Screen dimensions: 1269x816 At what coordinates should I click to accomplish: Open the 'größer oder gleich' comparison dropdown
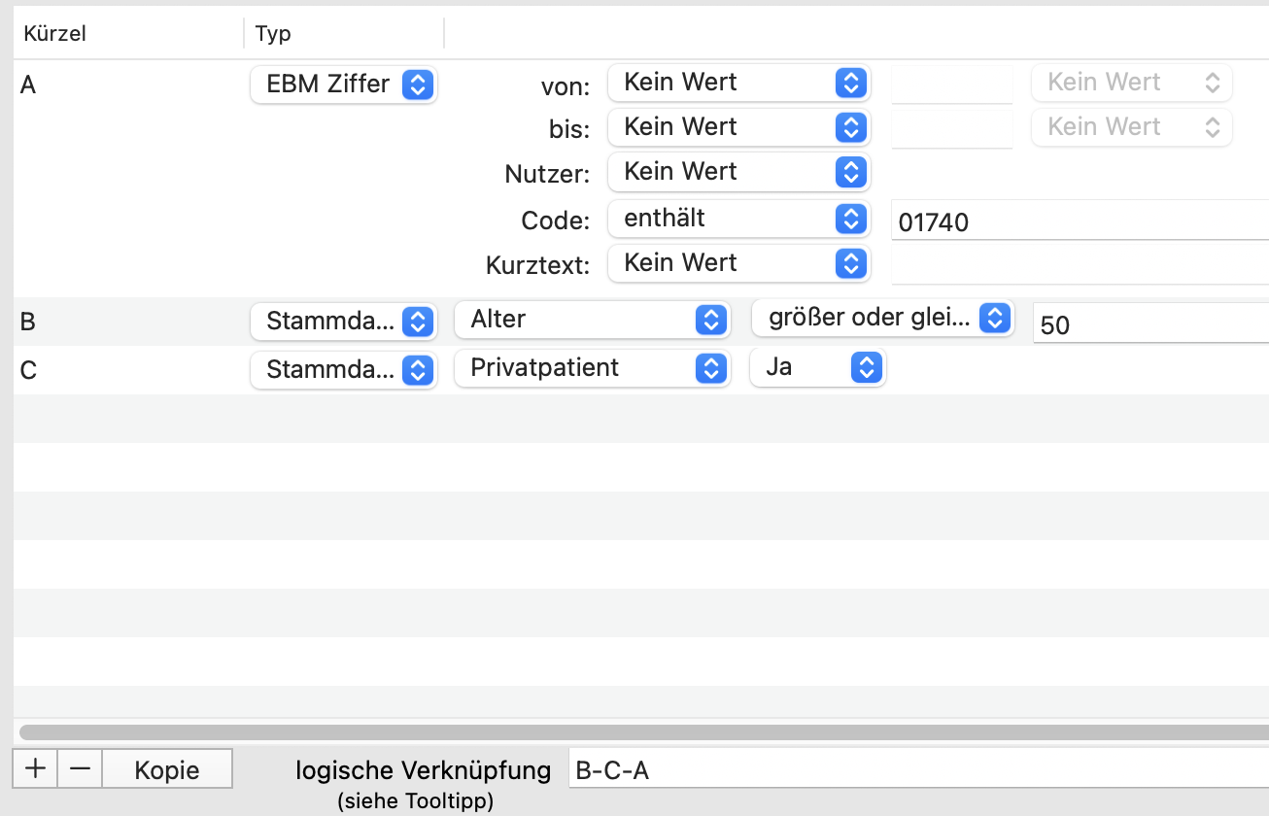tap(882, 318)
